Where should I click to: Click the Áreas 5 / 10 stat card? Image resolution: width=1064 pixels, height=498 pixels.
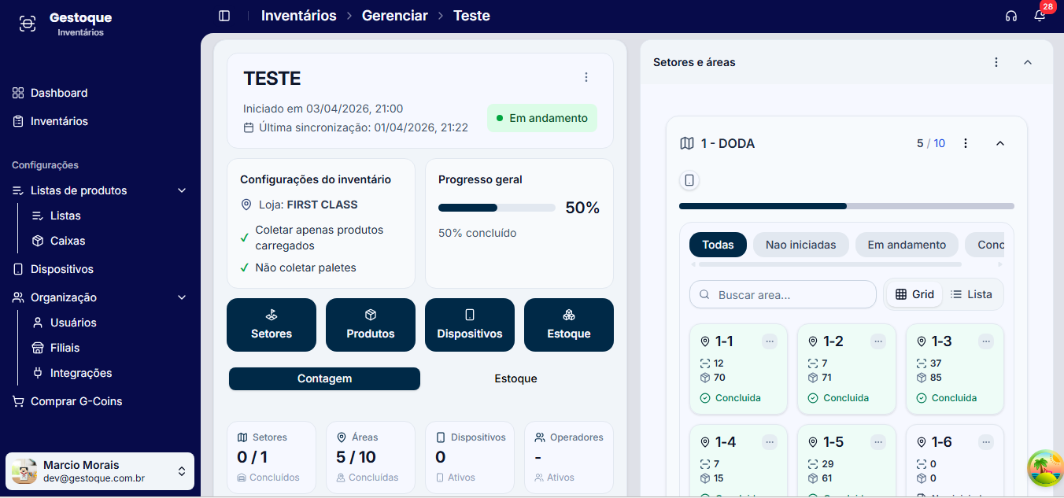click(x=371, y=457)
